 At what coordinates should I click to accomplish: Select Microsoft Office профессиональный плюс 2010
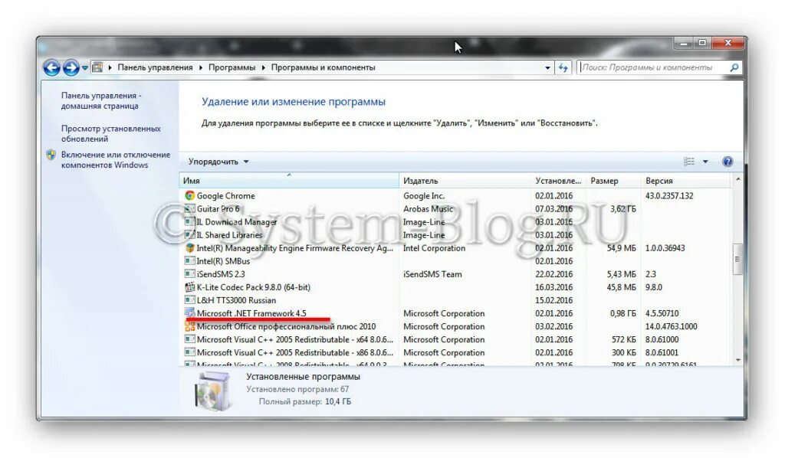tap(286, 326)
